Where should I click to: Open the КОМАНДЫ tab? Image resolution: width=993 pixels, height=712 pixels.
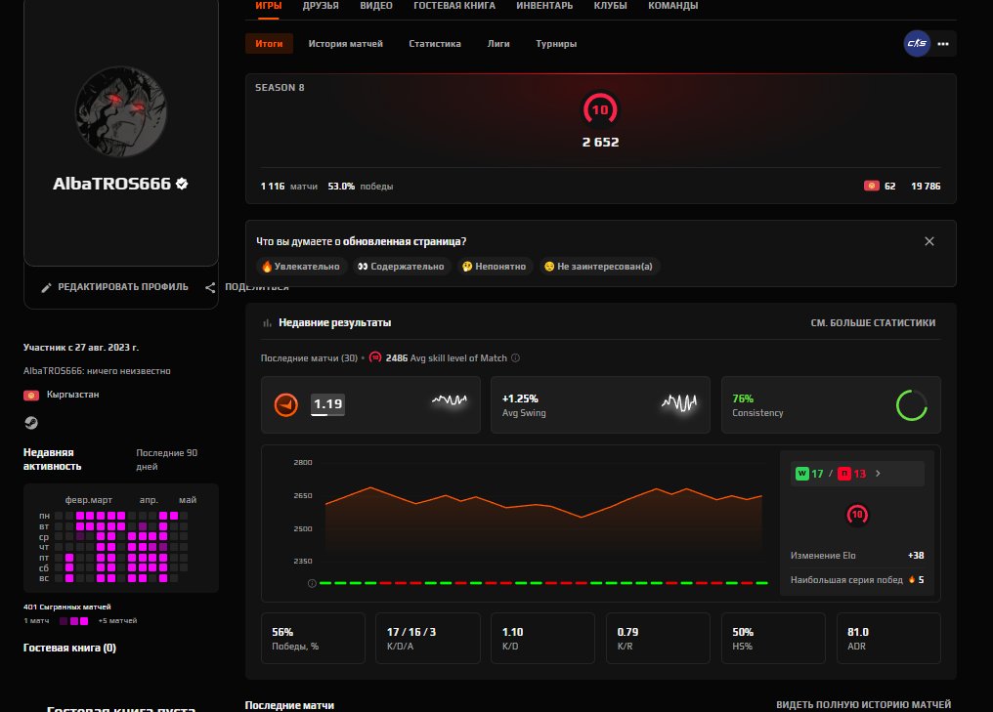[x=673, y=6]
